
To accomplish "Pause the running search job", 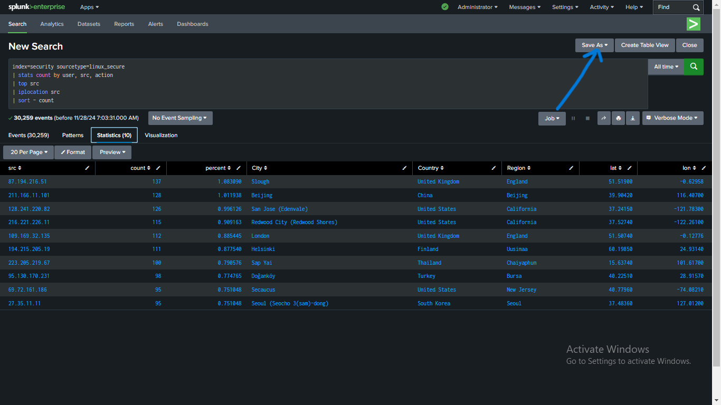I will [x=573, y=118].
